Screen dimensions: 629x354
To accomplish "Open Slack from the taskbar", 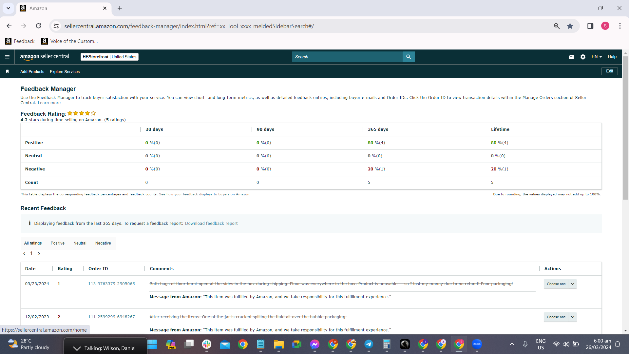I will (x=207, y=344).
